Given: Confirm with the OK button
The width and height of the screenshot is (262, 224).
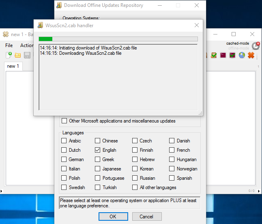Looking at the screenshot, I should click(x=113, y=216).
